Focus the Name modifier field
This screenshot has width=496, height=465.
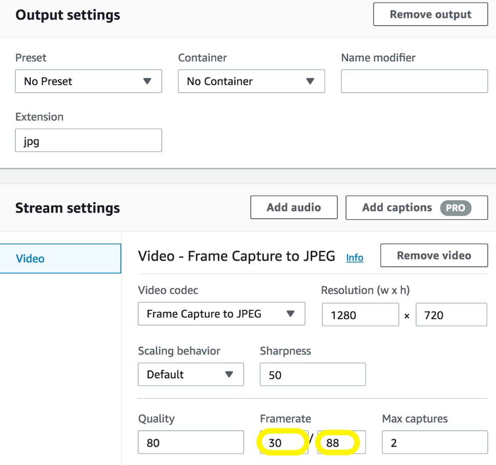(415, 81)
